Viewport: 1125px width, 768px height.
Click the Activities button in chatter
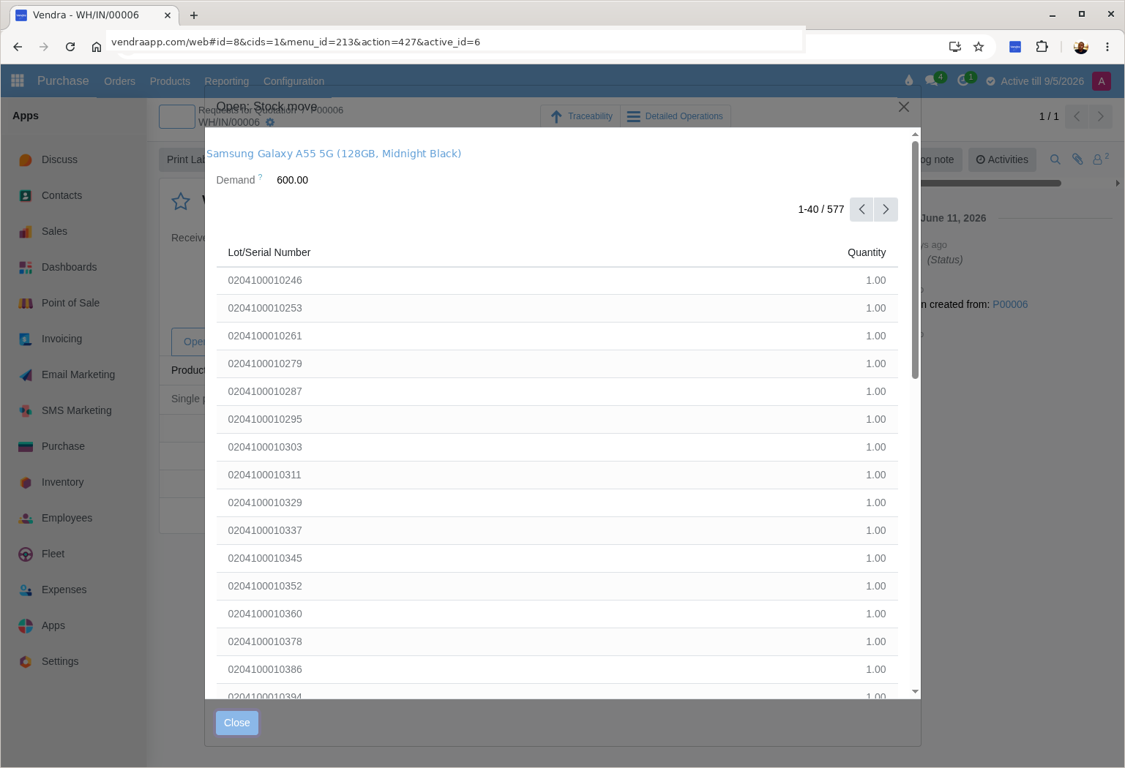point(1002,159)
